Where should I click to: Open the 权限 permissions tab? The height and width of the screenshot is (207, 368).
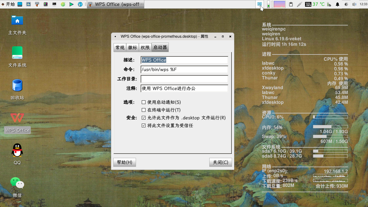[x=145, y=47]
